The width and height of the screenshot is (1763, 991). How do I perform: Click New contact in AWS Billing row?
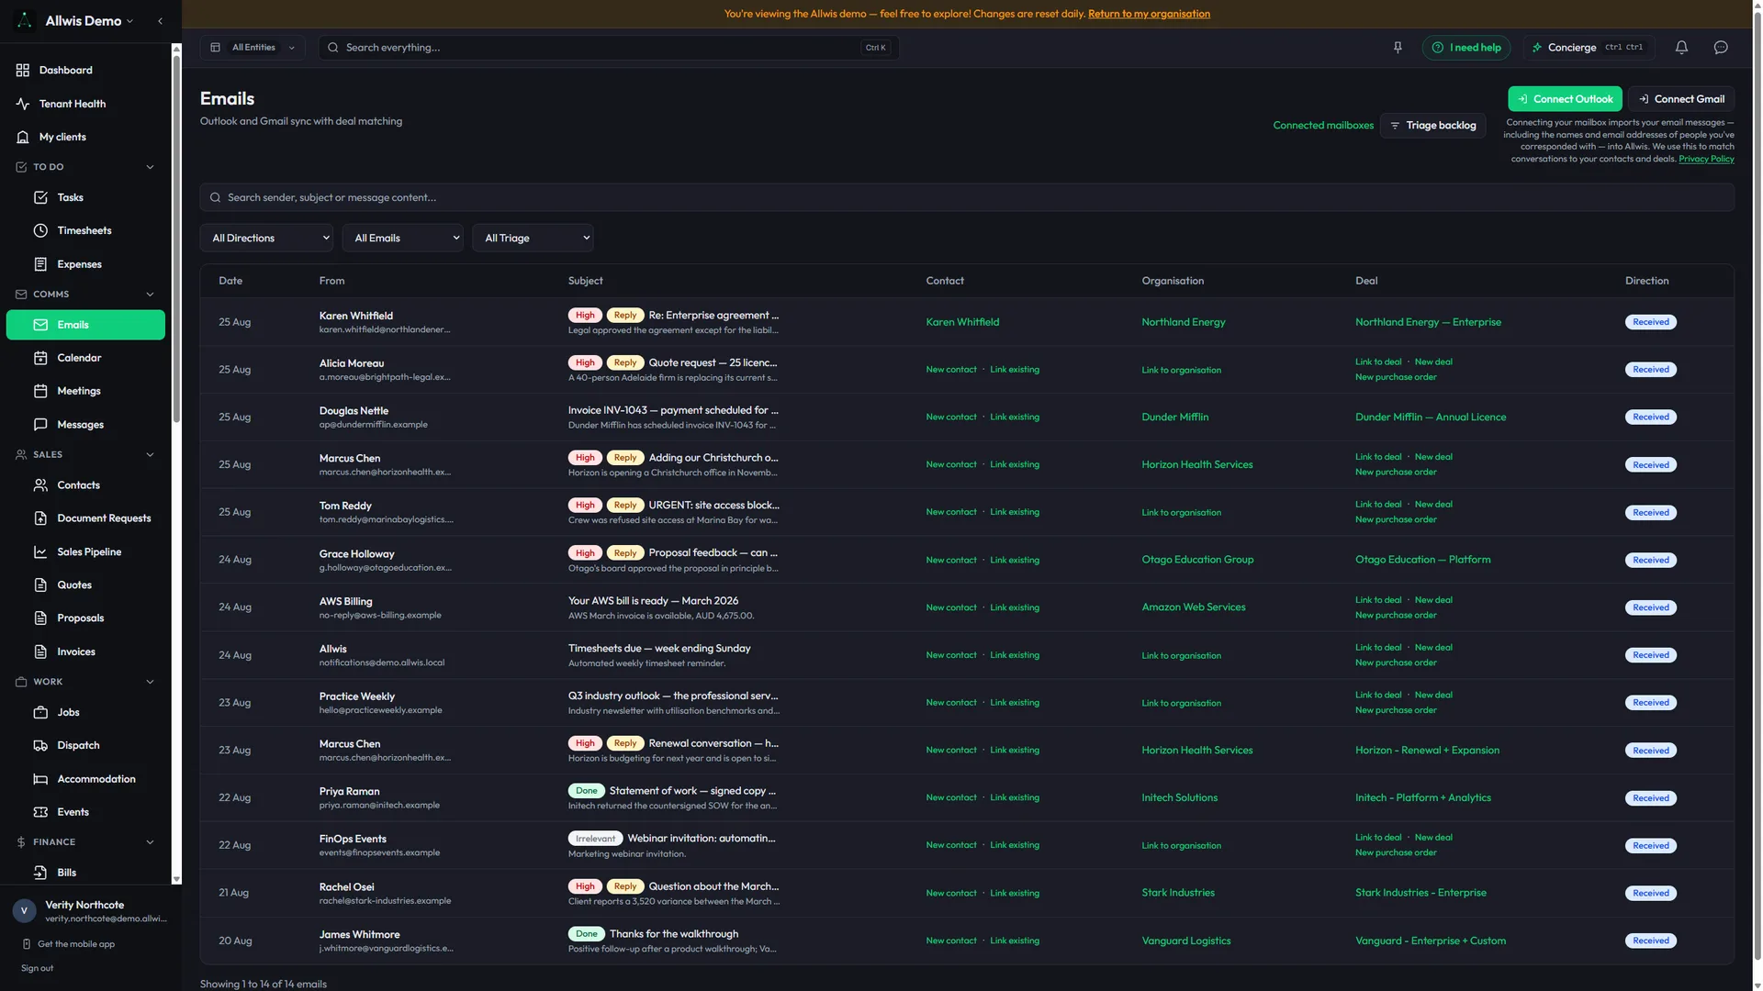tap(950, 608)
